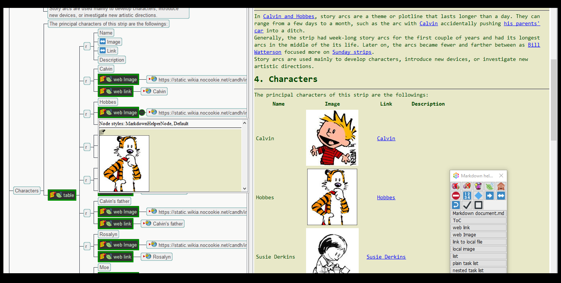Click the Rosalyn linked node with globe icon
561x283 pixels.
click(x=157, y=257)
